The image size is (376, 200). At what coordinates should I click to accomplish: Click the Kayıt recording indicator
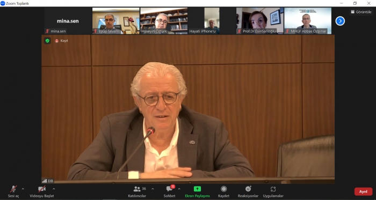[x=62, y=41]
